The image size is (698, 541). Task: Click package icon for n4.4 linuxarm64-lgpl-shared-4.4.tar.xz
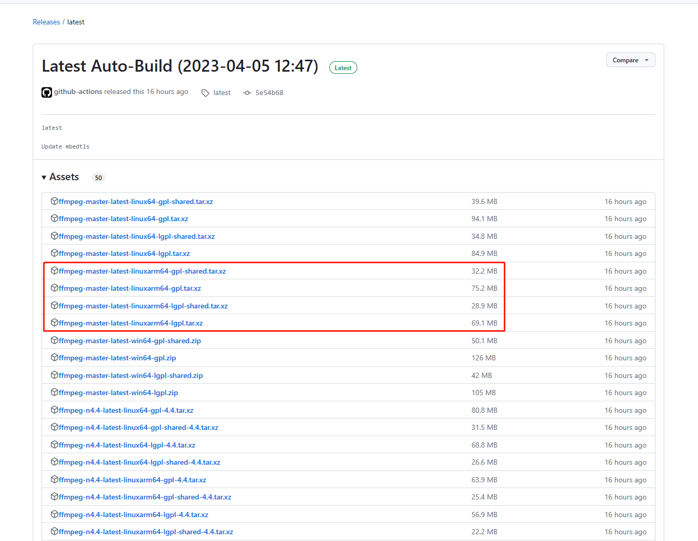tap(55, 532)
